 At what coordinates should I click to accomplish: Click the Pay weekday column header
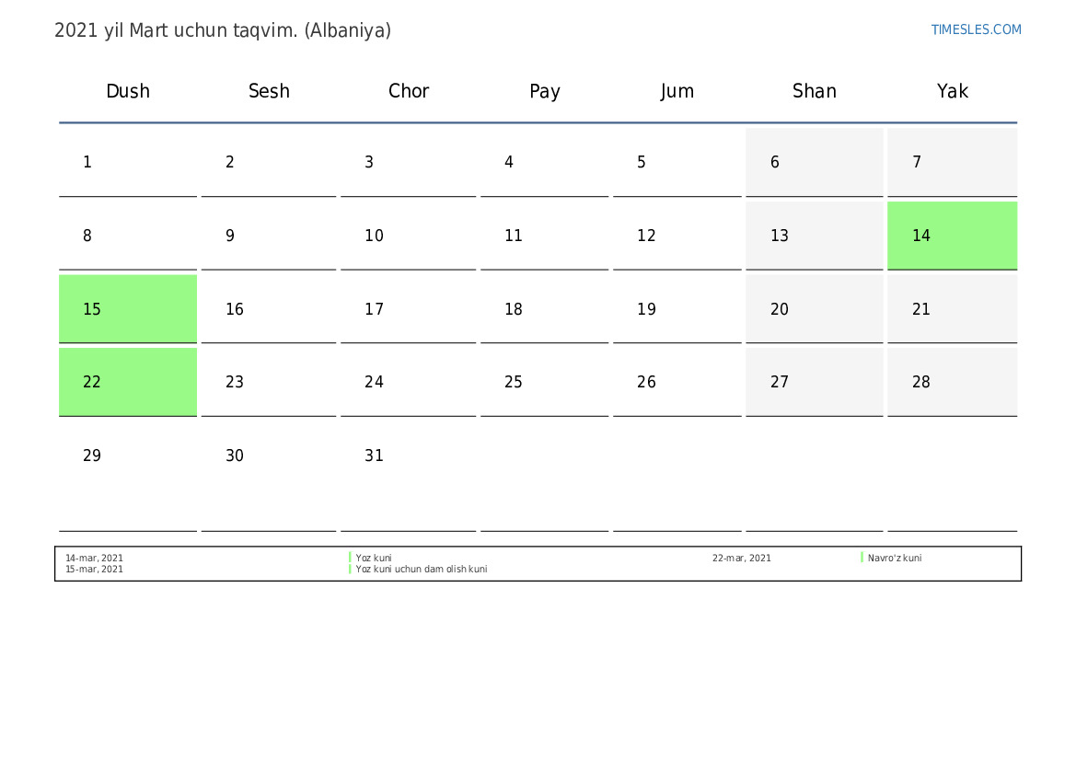545,91
